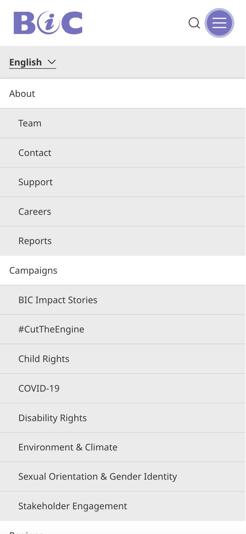Open the search magnifier icon
The image size is (246, 534).
click(x=194, y=23)
